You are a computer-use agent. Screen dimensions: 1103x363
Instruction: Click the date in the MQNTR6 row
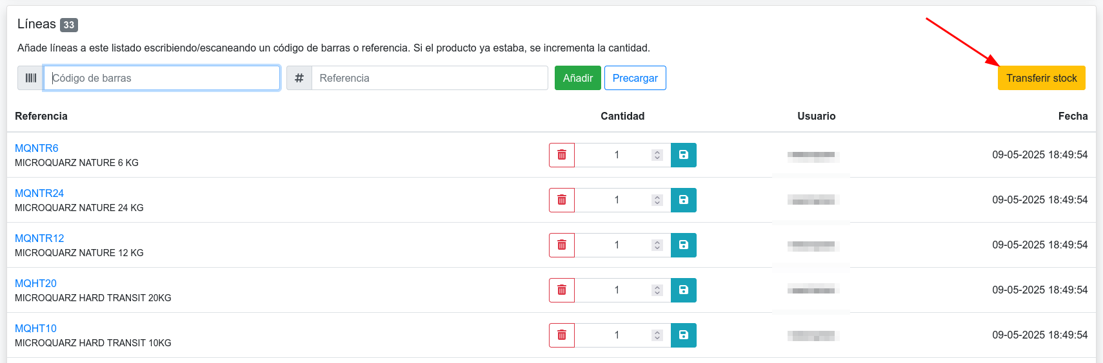1040,154
